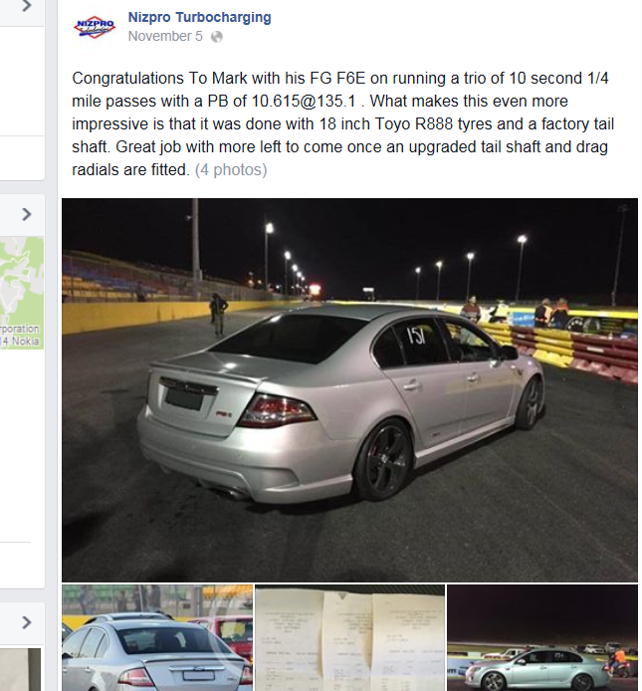This screenshot has height=691, width=642.
Task: Expand the sidebar chevron above the map
Action: [27, 214]
